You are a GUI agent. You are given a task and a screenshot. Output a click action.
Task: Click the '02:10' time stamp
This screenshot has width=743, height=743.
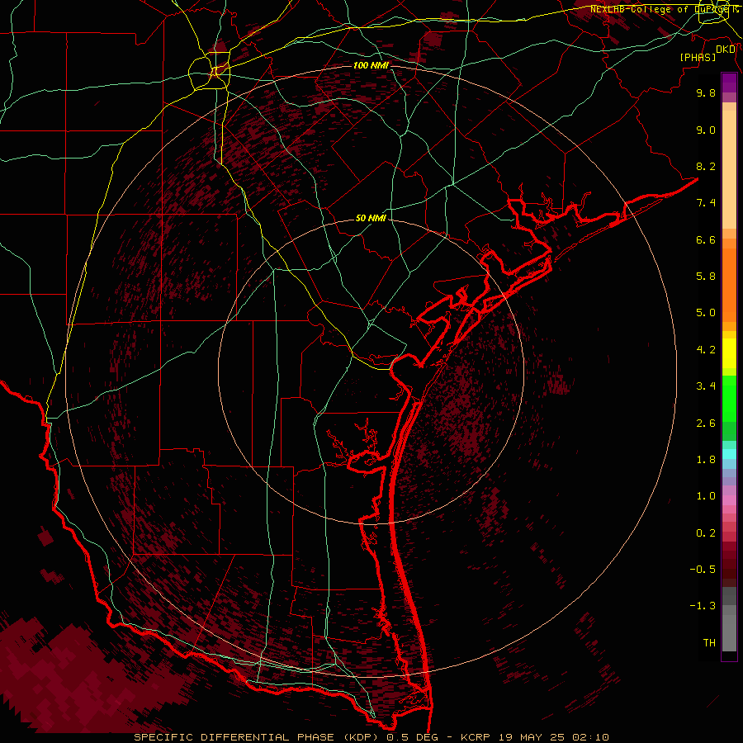[590, 737]
